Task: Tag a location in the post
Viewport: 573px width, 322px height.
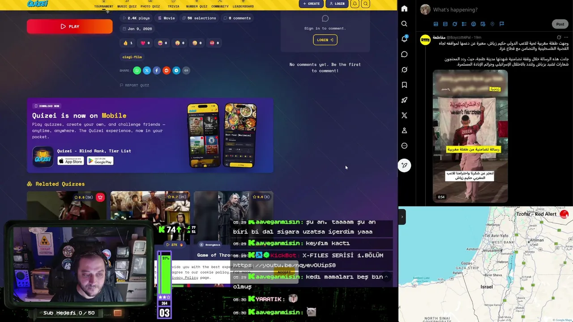Action: click(492, 24)
